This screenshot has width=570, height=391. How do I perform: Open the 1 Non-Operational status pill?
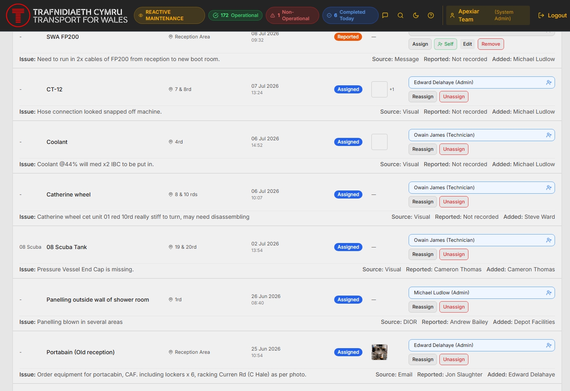292,15
